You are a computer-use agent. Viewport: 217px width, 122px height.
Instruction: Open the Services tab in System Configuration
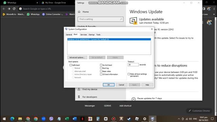pyautogui.click(x=83, y=35)
